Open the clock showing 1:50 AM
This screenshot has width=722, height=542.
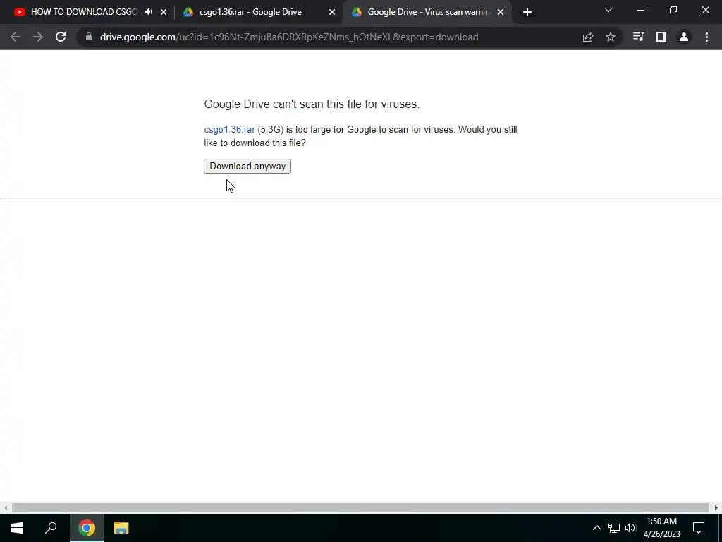click(x=661, y=528)
